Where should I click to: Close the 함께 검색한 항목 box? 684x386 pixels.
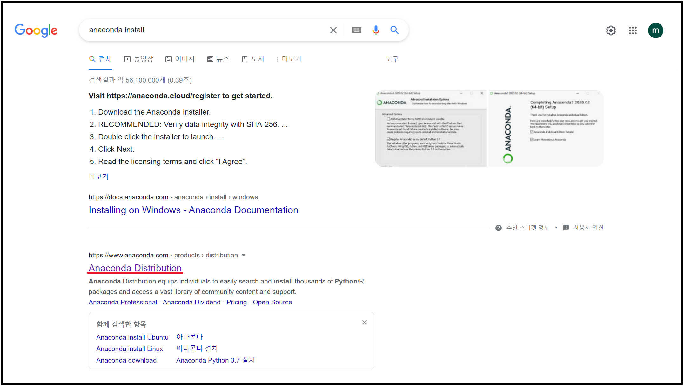[364, 323]
